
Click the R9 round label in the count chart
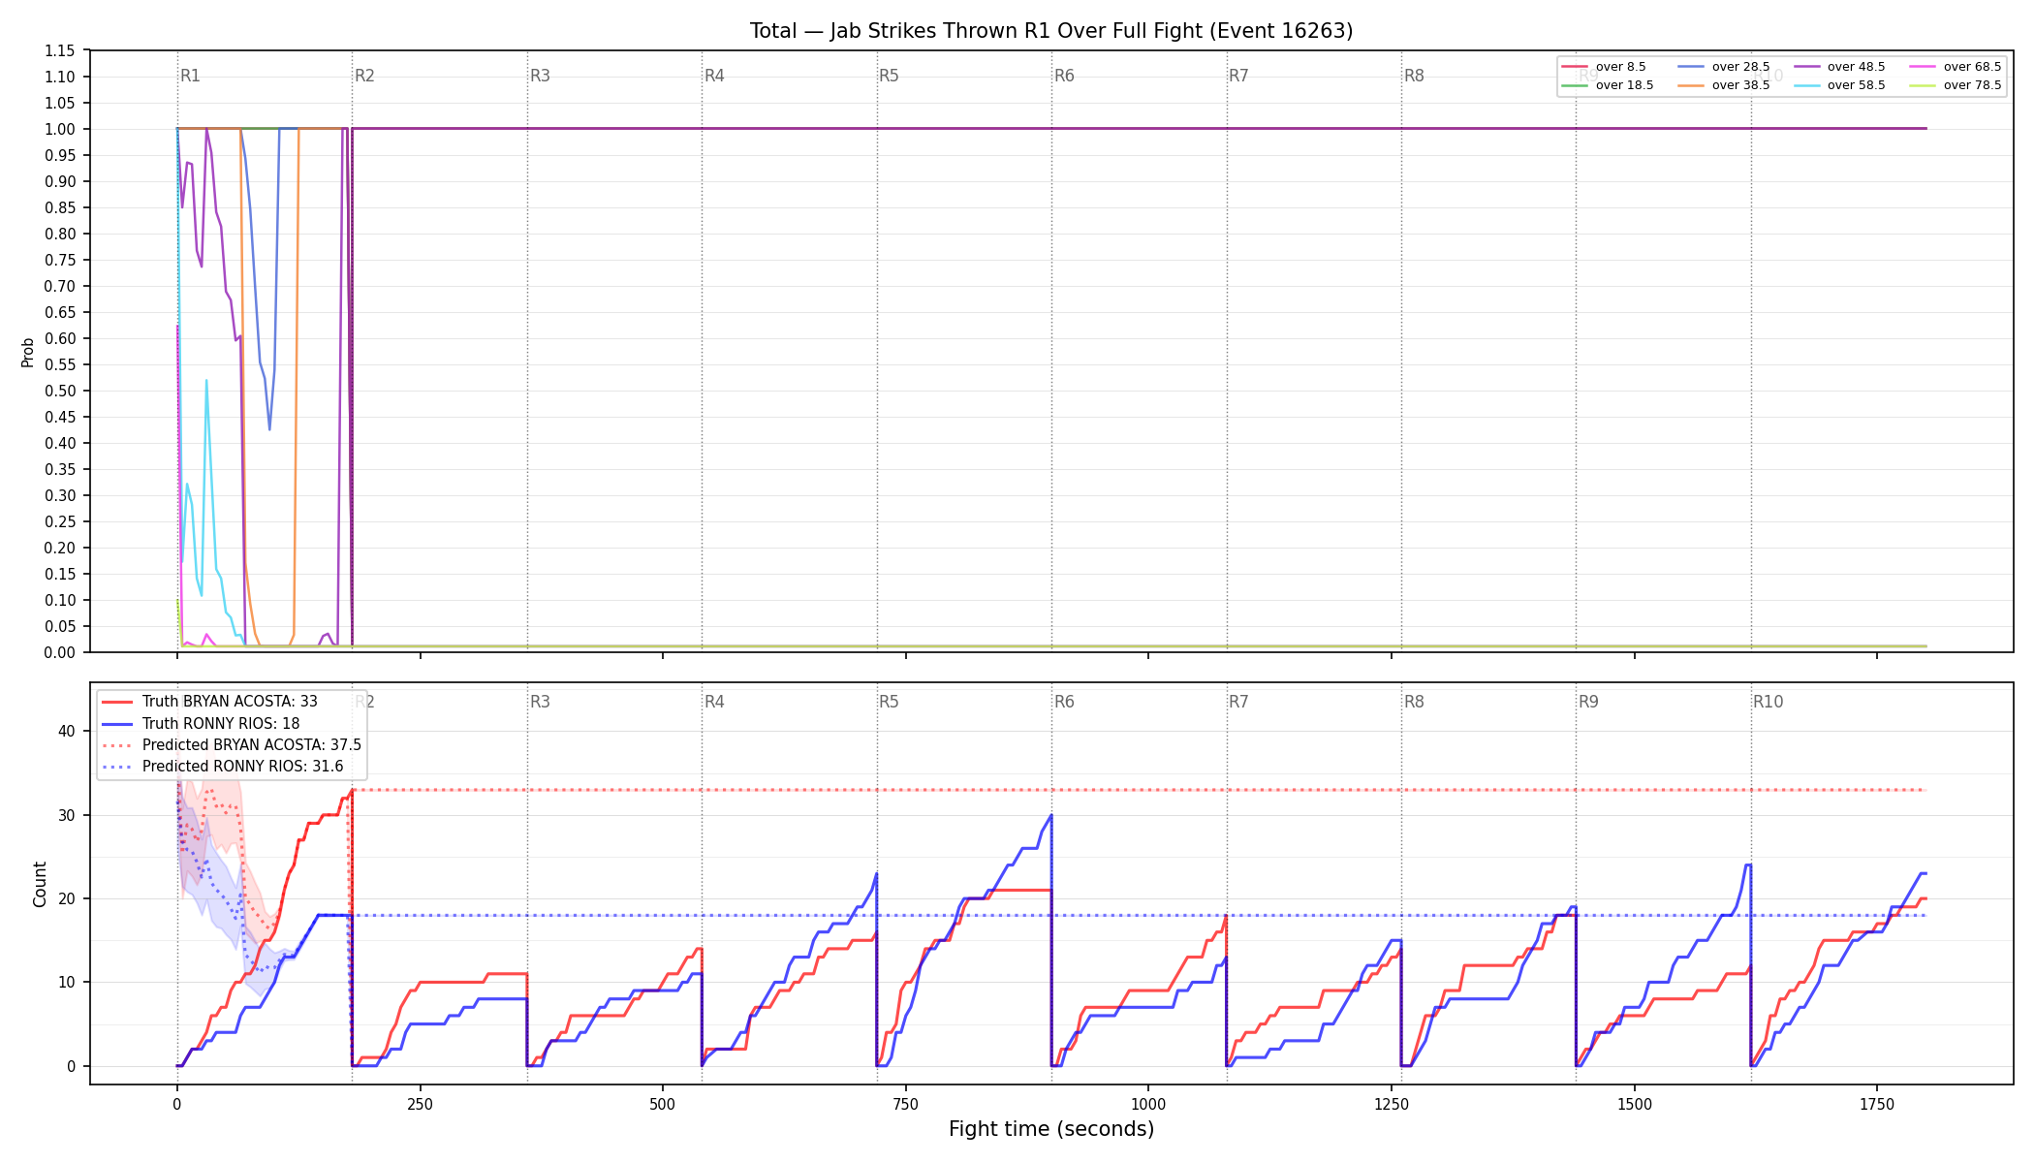pyautogui.click(x=1588, y=702)
